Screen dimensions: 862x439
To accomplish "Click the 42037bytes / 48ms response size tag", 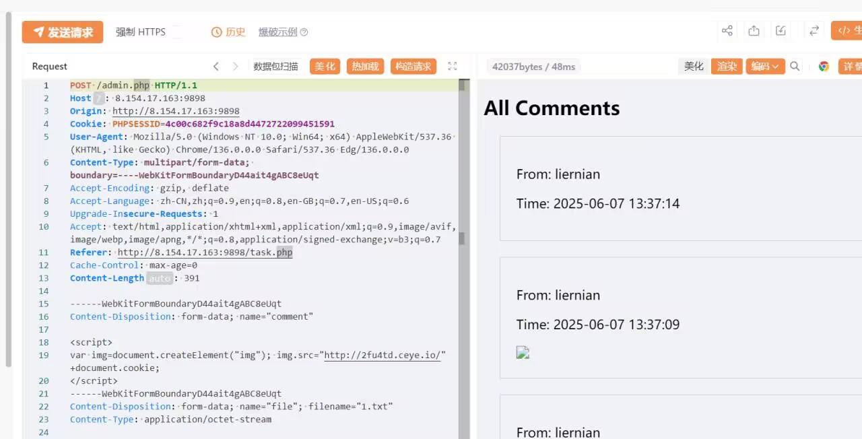I will coord(533,67).
